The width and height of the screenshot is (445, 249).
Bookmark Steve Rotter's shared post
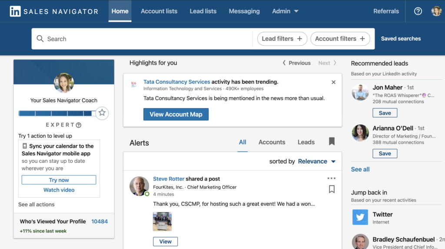point(332,189)
